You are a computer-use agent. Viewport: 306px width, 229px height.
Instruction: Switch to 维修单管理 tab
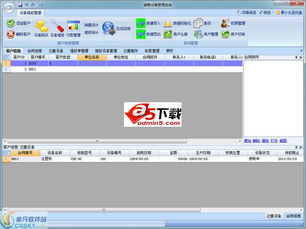[x=79, y=51]
